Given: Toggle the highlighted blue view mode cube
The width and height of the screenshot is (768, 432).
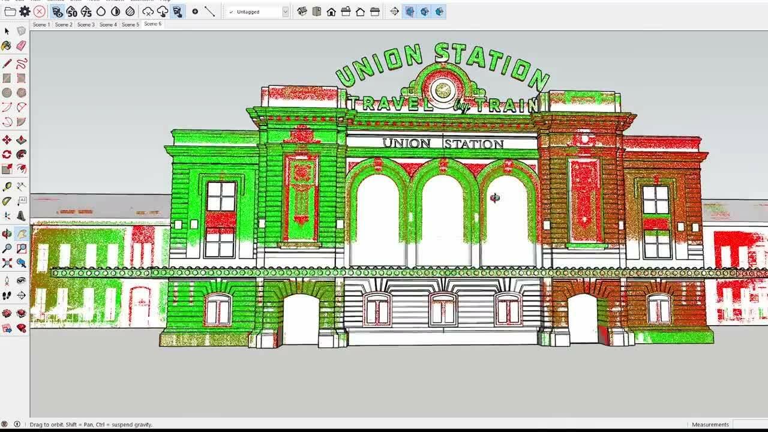Looking at the screenshot, I should point(409,11).
